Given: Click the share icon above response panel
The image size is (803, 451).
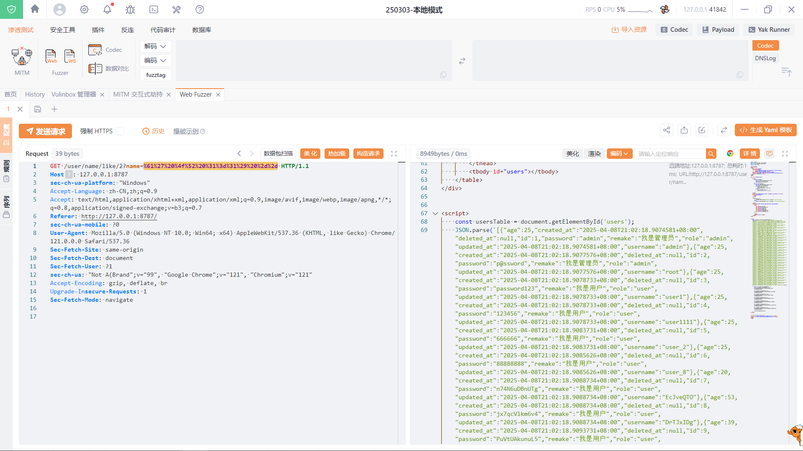Looking at the screenshot, I should pos(667,130).
